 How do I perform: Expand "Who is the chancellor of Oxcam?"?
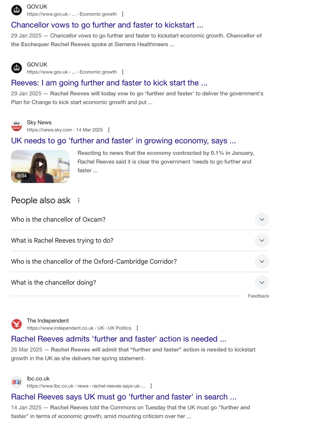(262, 219)
